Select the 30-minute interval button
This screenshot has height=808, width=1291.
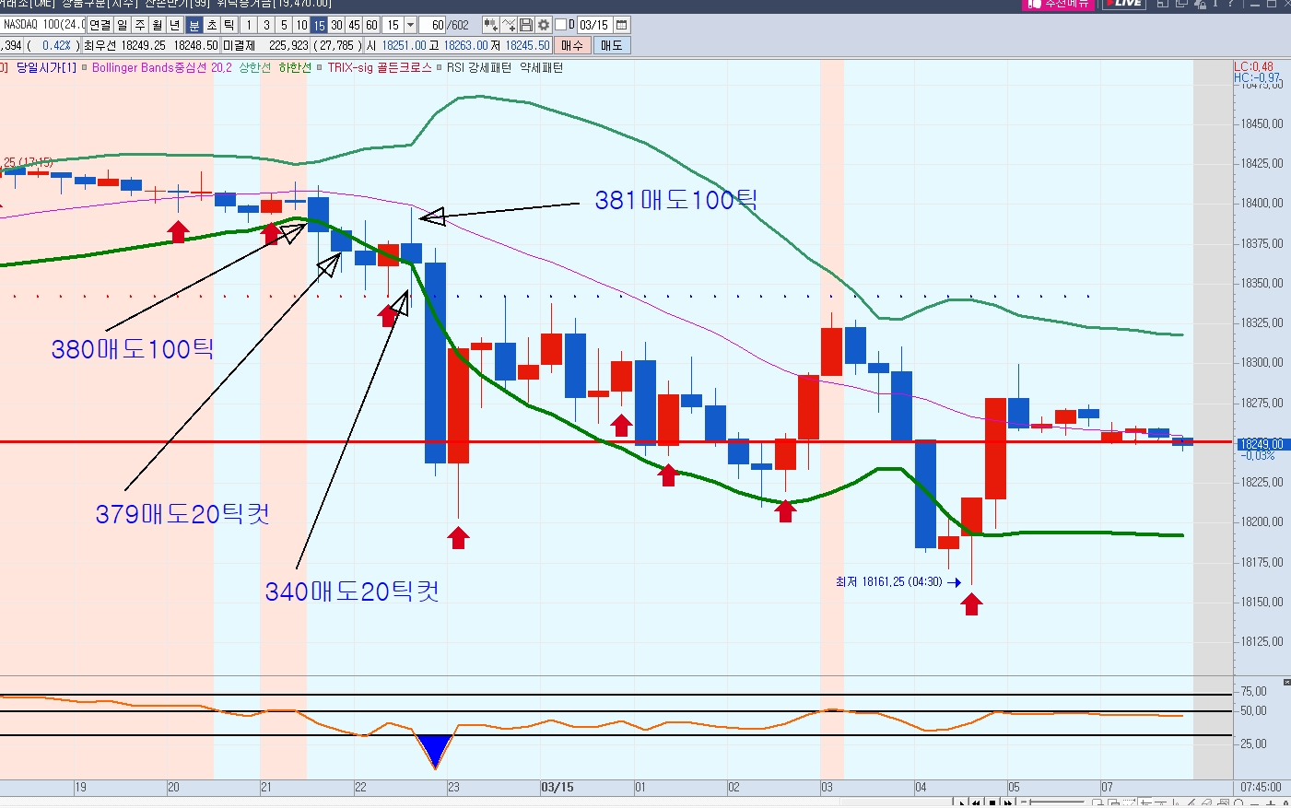pos(336,25)
